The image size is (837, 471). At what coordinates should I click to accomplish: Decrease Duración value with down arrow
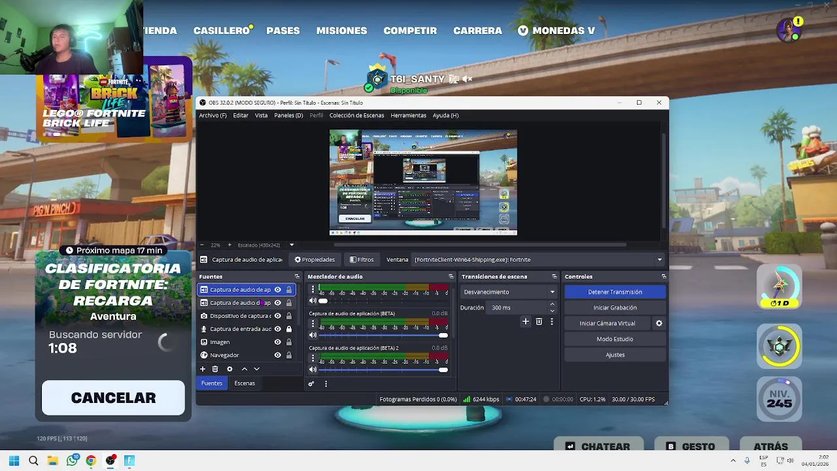552,311
